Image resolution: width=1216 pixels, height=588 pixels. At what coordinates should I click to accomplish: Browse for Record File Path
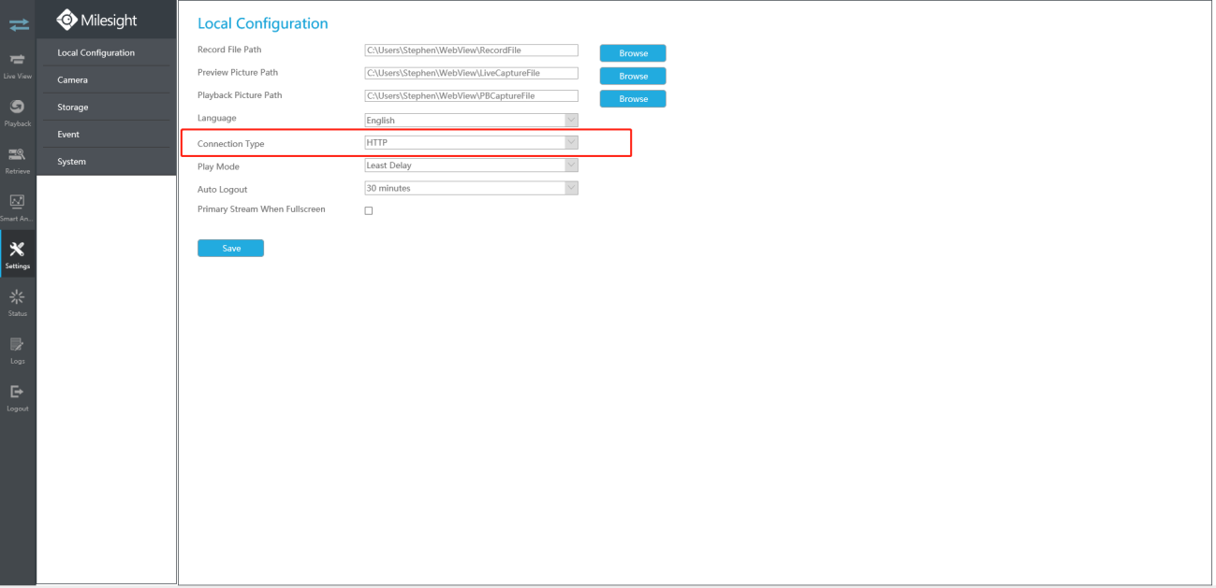click(x=633, y=53)
